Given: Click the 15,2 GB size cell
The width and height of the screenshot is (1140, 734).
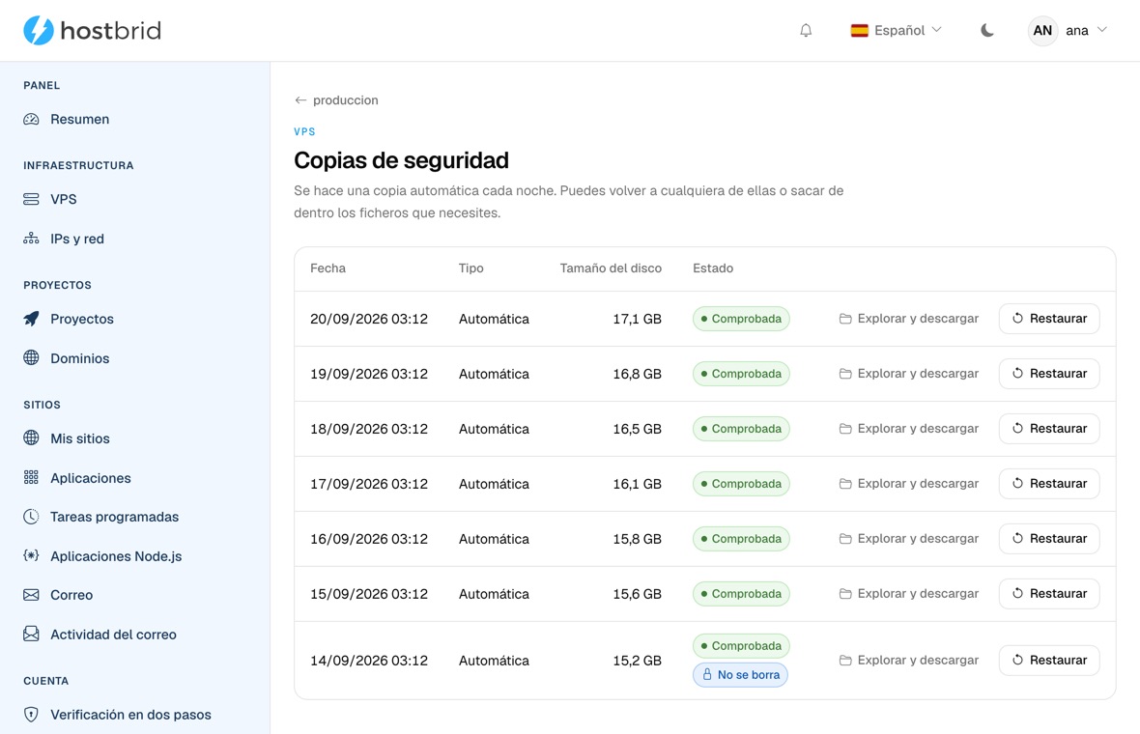Looking at the screenshot, I should click(637, 660).
